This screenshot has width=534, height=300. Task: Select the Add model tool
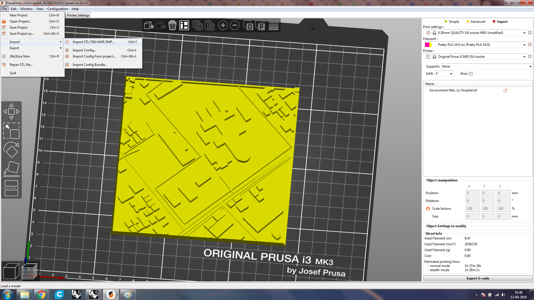(149, 25)
